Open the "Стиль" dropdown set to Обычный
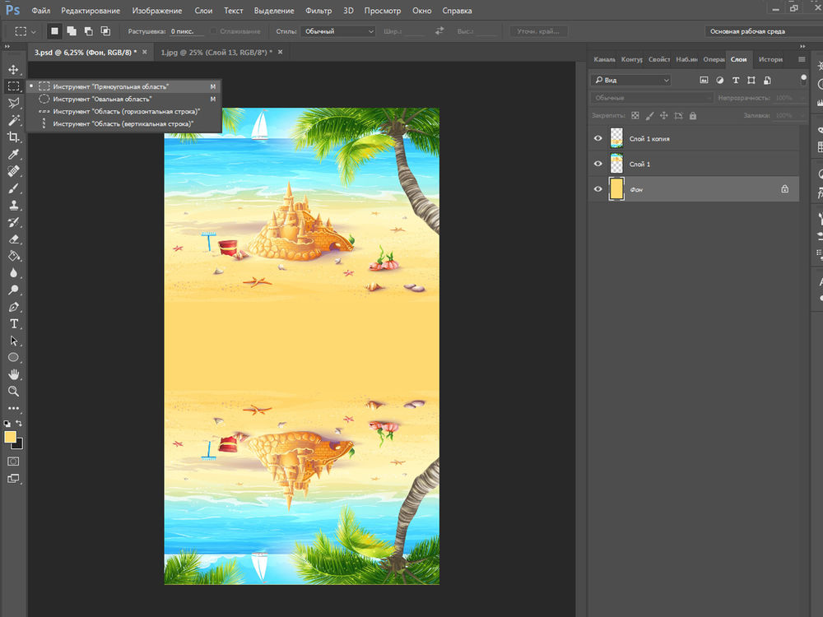 (337, 31)
